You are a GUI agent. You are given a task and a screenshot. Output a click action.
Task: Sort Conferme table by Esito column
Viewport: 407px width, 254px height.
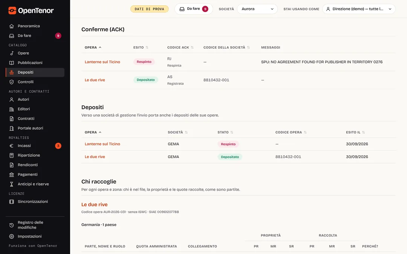(x=141, y=47)
